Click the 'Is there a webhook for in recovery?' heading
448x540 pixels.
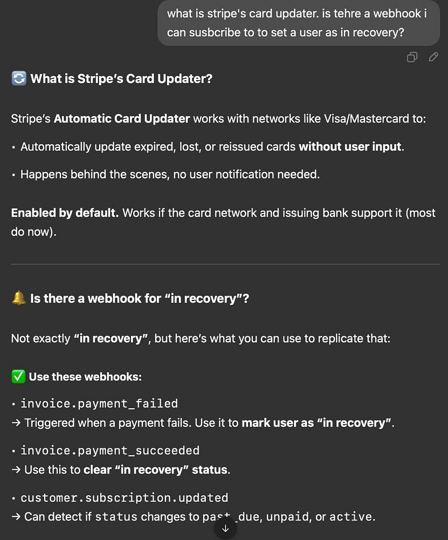(139, 298)
